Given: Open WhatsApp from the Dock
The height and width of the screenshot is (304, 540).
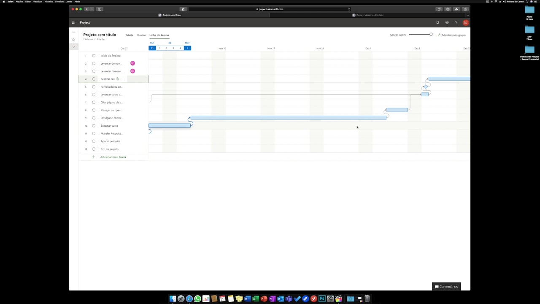Looking at the screenshot, I should tap(197, 299).
